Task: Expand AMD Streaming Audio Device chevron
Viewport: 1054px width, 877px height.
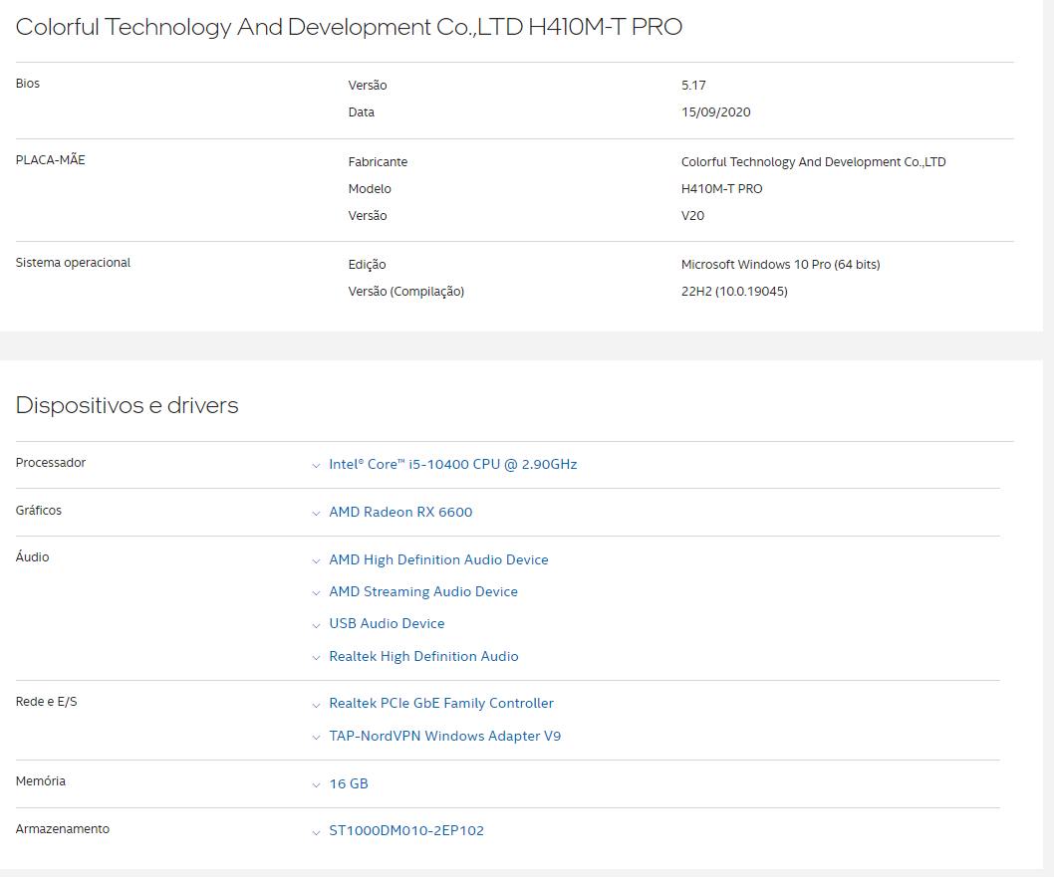Action: click(x=316, y=593)
